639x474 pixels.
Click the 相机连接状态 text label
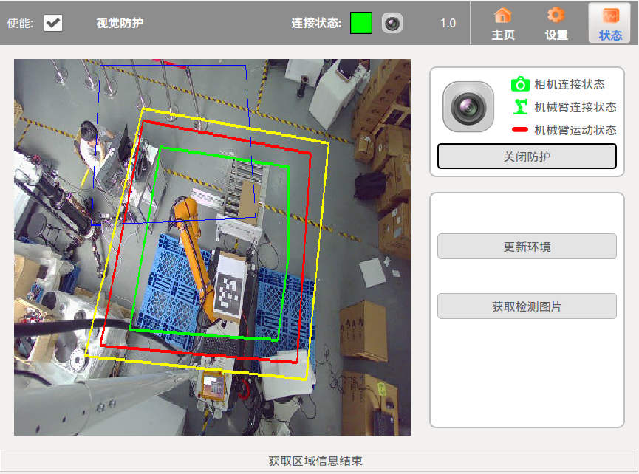coord(569,84)
